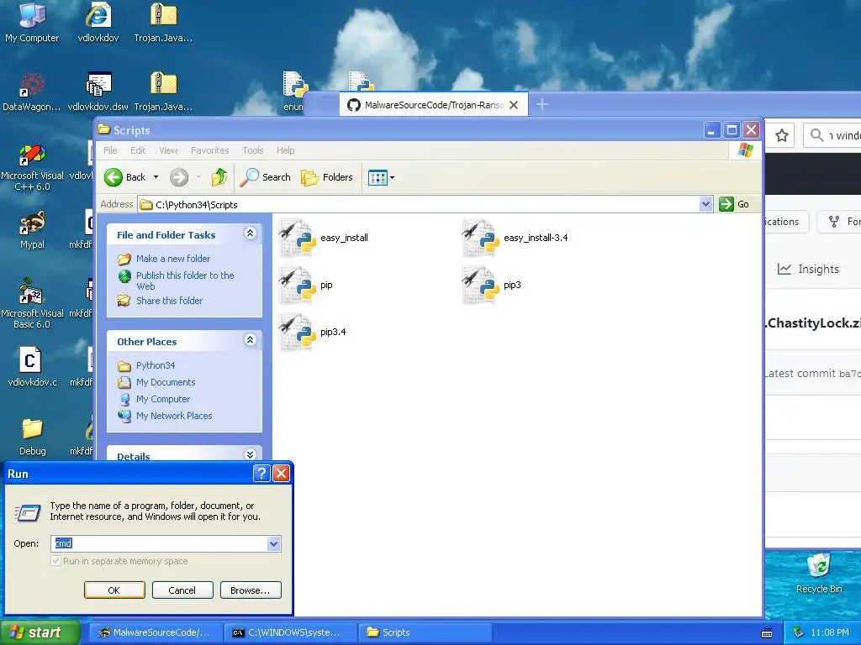Image resolution: width=861 pixels, height=645 pixels.
Task: Click the Run dialog help button
Action: 262,474
